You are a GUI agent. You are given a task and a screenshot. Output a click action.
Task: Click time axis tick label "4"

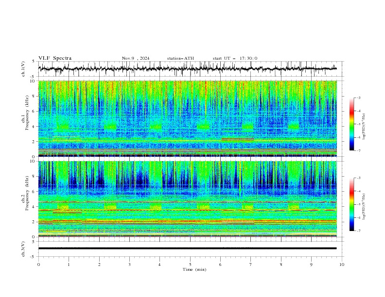159,264
